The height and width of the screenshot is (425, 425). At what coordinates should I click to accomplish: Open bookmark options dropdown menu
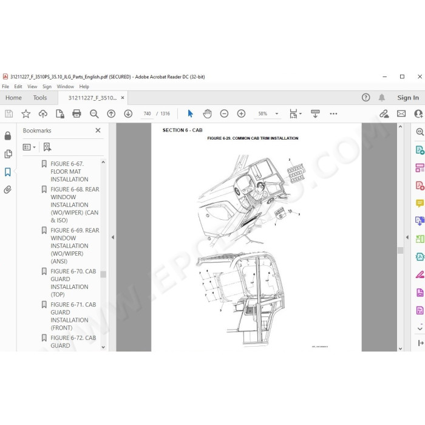pyautogui.click(x=29, y=147)
